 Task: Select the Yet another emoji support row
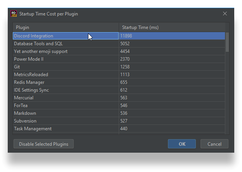click(x=119, y=51)
